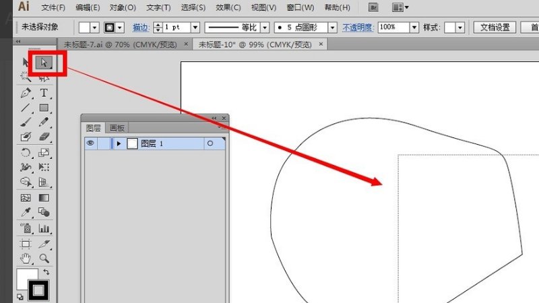The height and width of the screenshot is (303, 539).
Task: Select the Magic Wand tool
Action: pyautogui.click(x=26, y=77)
